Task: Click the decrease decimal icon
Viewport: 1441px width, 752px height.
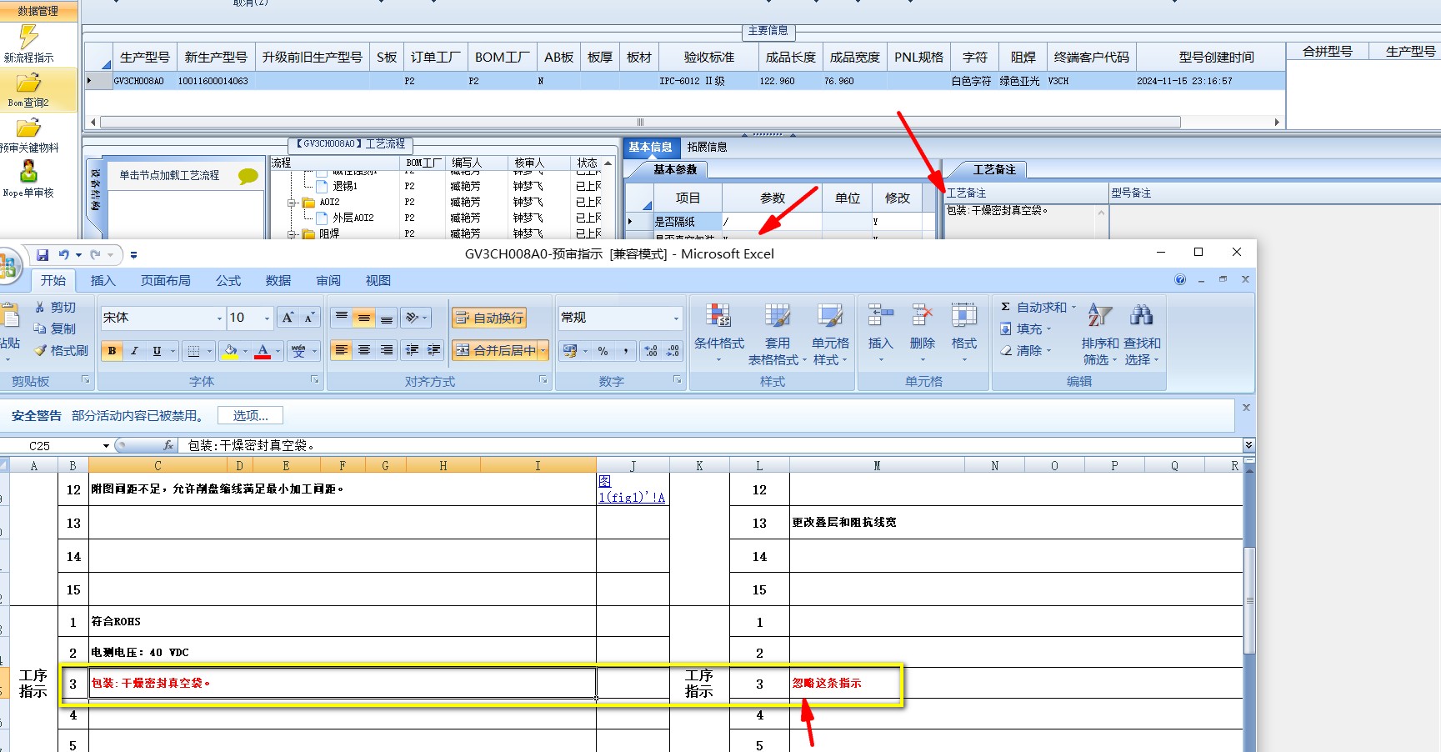Action: 673,351
